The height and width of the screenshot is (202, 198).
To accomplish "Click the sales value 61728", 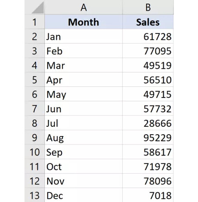I will pos(148,37).
